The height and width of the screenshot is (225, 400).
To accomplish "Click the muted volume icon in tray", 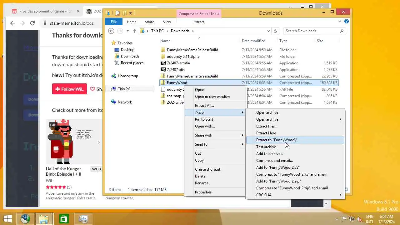I will (x=360, y=219).
